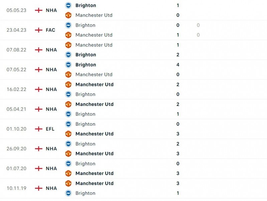Click Manchester Utd crest in 16.02.22 match
The height and width of the screenshot is (201, 267).
[x=68, y=84]
